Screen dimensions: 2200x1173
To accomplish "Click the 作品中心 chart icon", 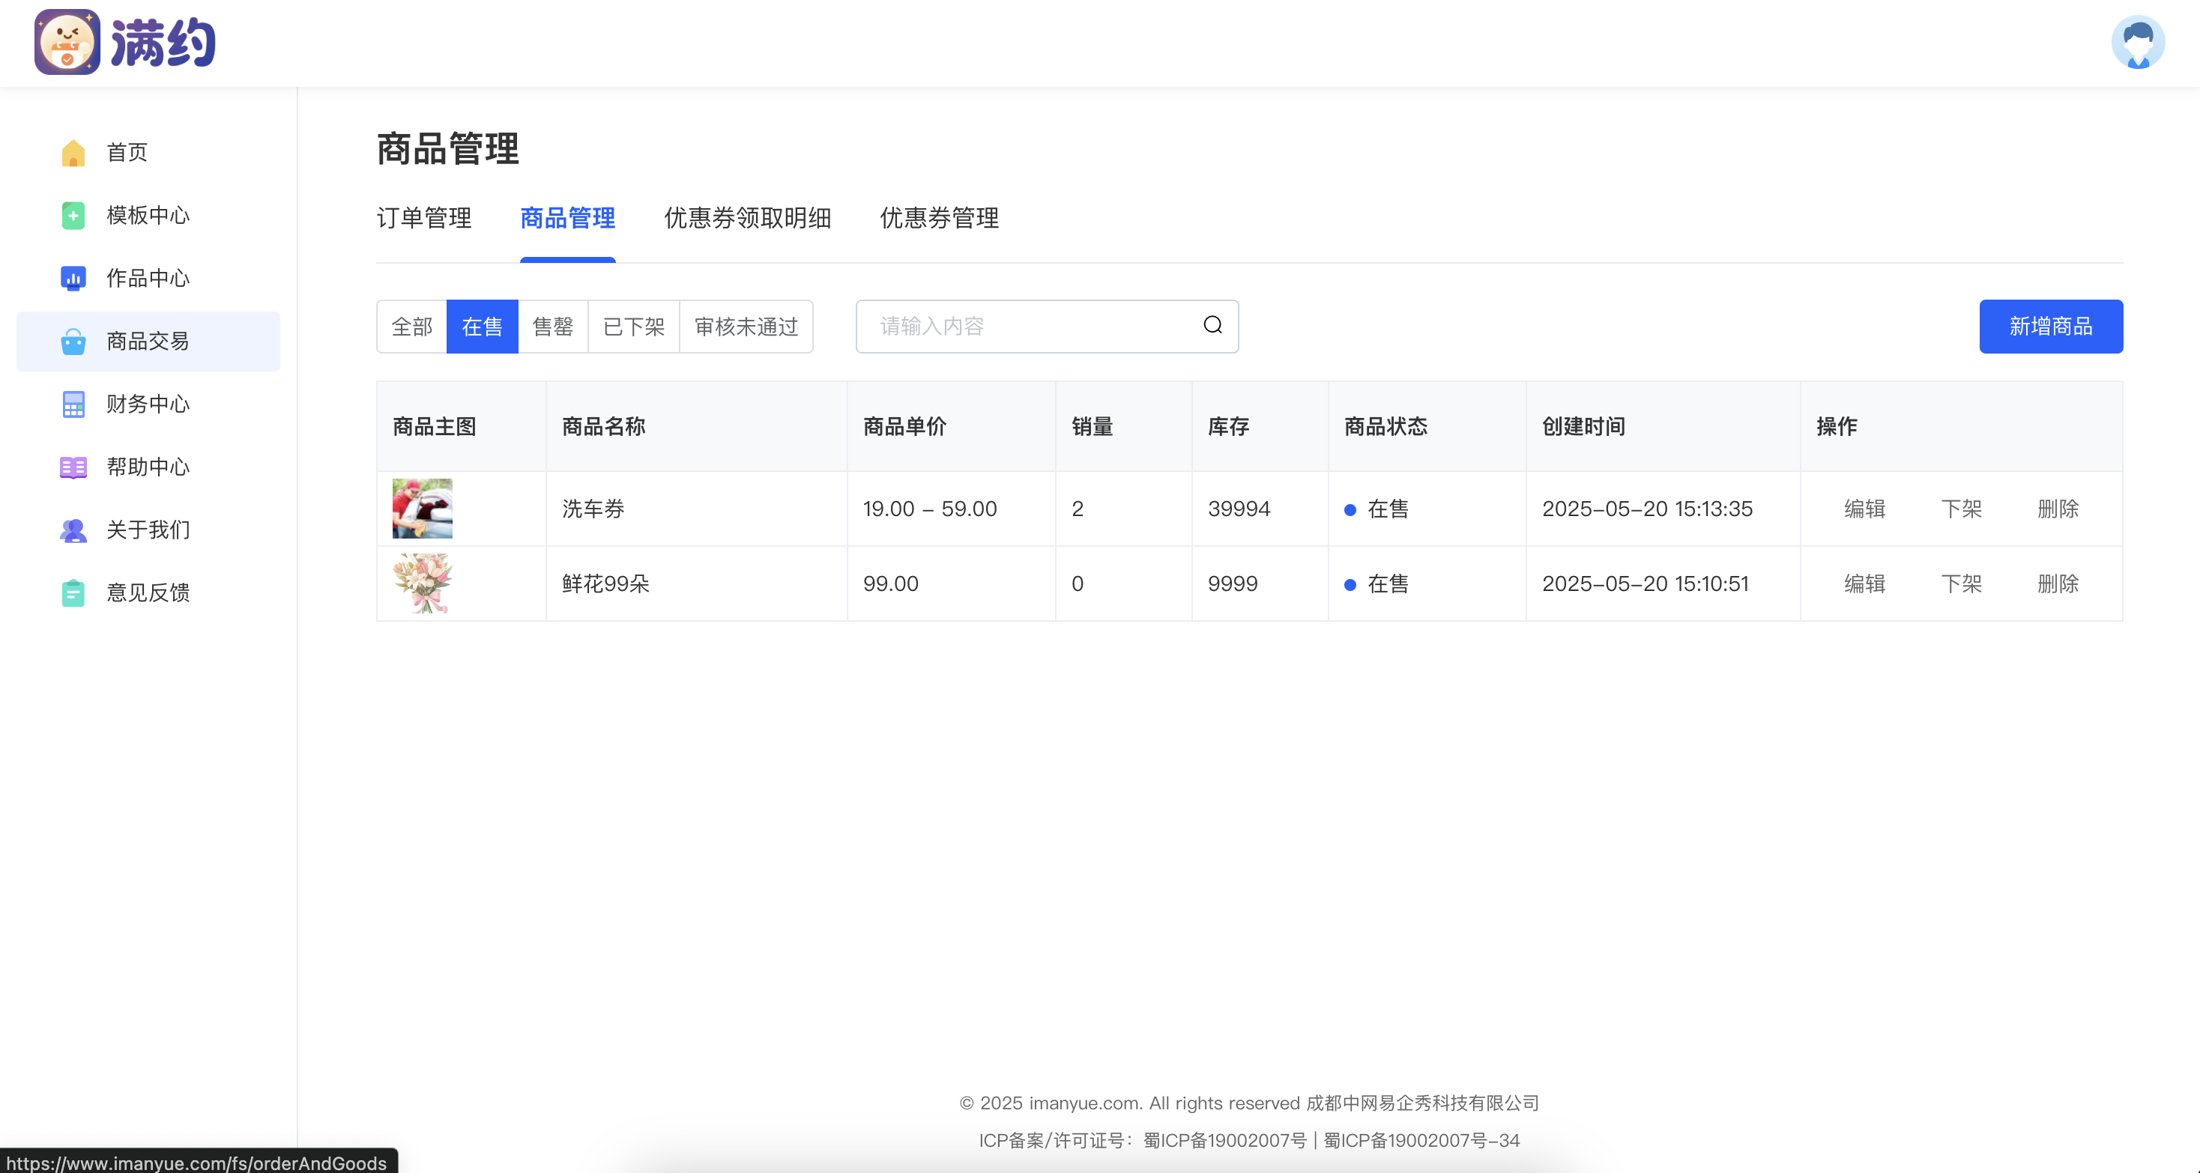I will tap(73, 279).
